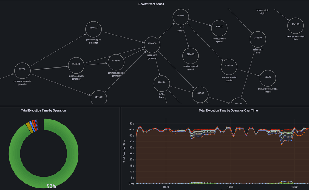Select the render_special node
The image size is (309, 190).
219,27
